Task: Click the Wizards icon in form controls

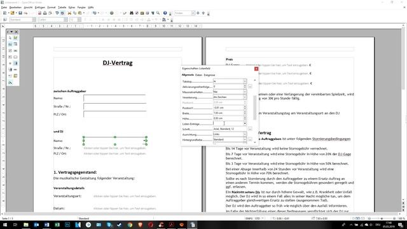Action: pyautogui.click(x=10, y=83)
